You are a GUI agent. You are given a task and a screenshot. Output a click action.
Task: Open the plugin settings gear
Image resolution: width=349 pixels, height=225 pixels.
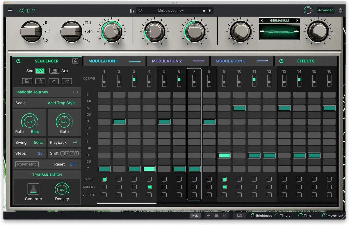tap(341, 10)
